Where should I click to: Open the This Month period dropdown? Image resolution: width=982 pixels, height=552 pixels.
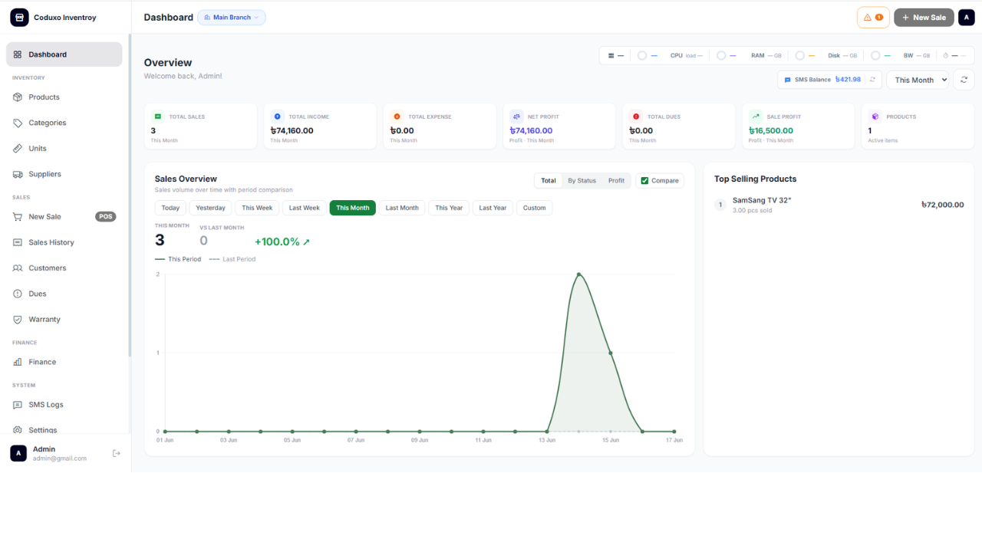918,80
